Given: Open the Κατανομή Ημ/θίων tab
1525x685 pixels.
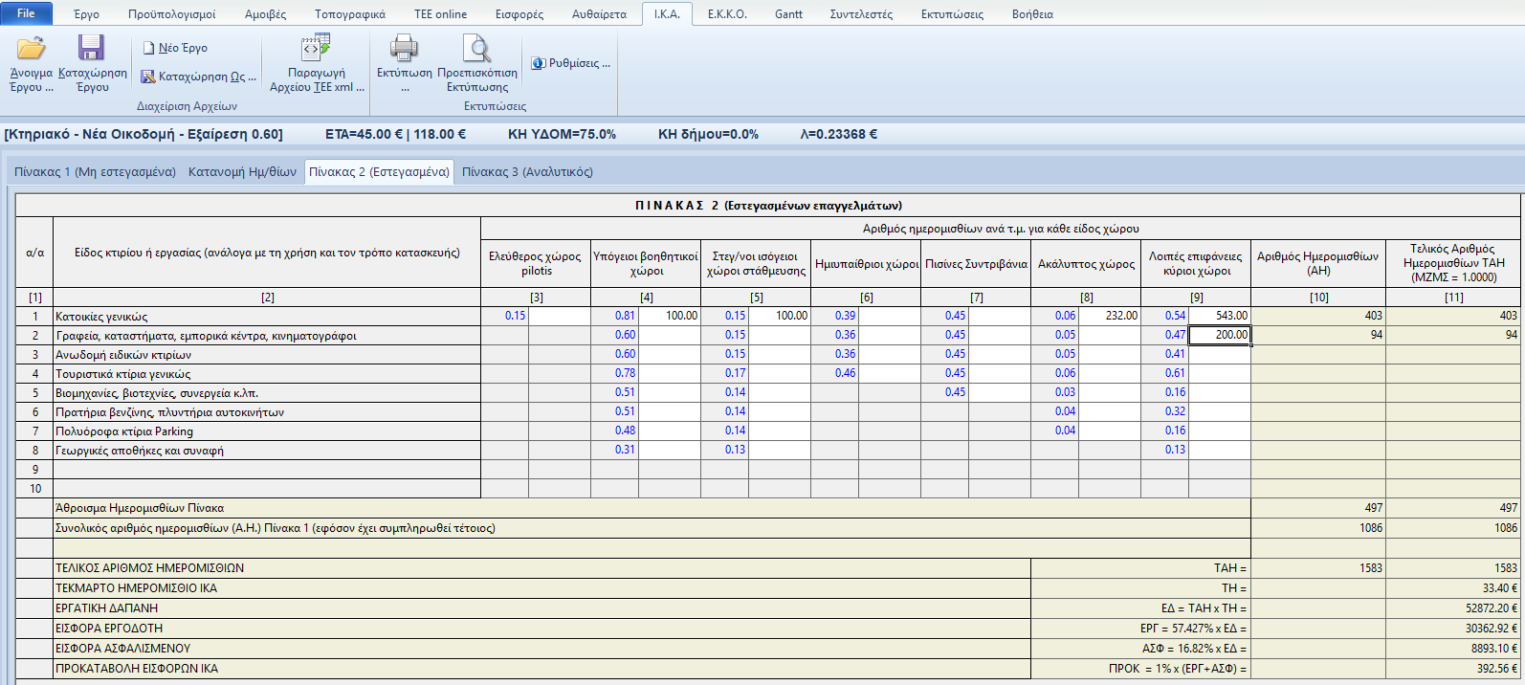Looking at the screenshot, I should tap(242, 172).
